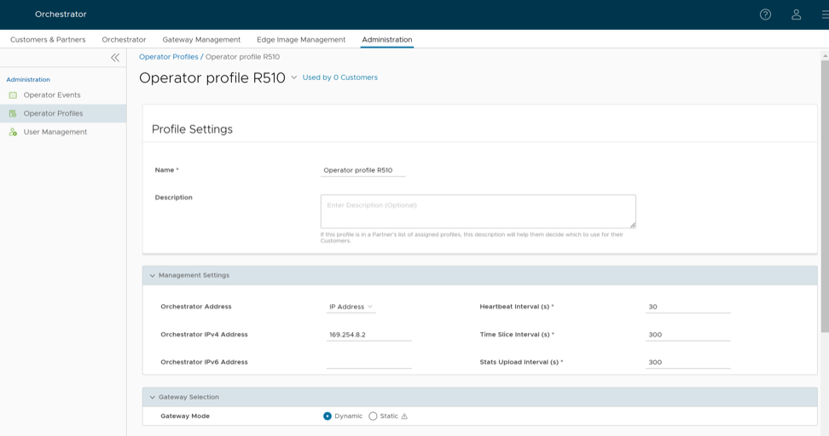Collapse the Gateway Selection section
Image resolution: width=829 pixels, height=436 pixels.
click(x=153, y=398)
